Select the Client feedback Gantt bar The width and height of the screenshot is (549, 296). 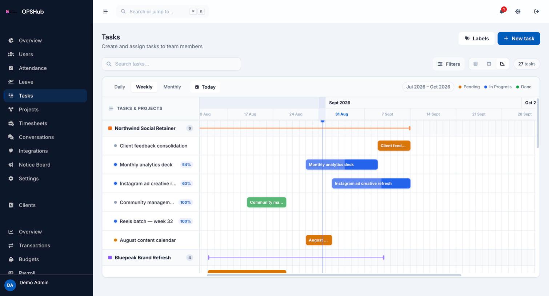pyautogui.click(x=394, y=146)
